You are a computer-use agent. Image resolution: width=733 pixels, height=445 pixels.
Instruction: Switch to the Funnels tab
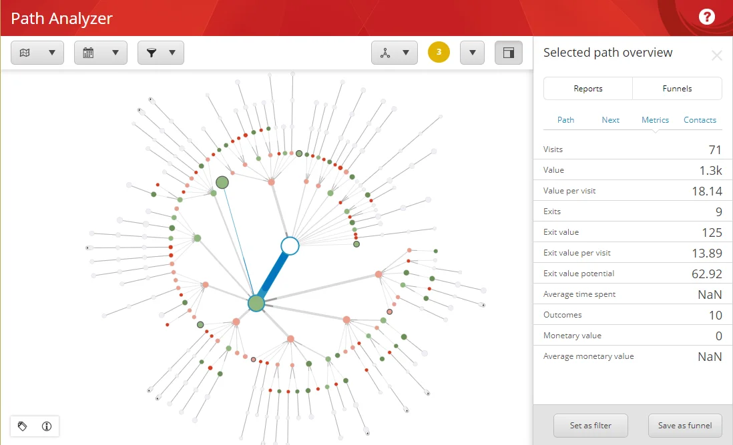[x=677, y=88]
